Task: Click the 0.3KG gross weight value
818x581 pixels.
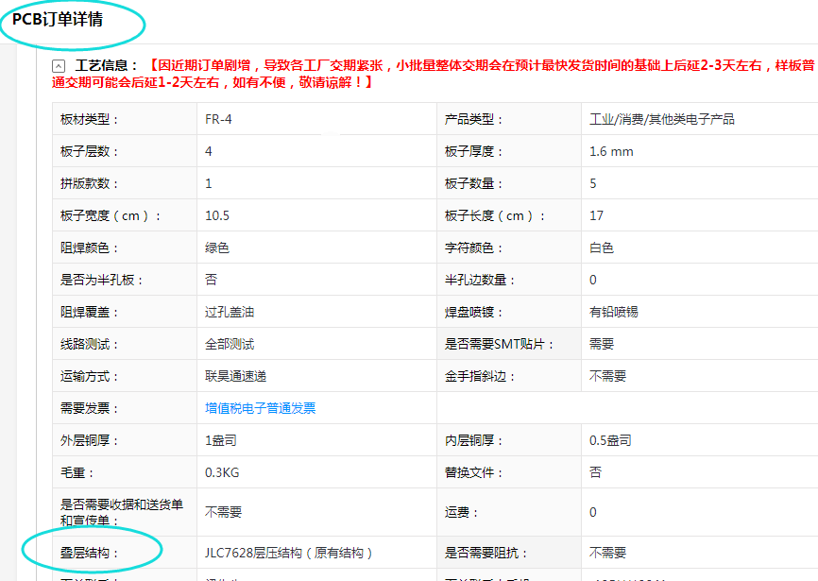Action: coord(224,472)
